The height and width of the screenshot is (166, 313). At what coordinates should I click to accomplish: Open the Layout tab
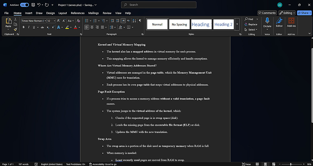tap(63, 13)
